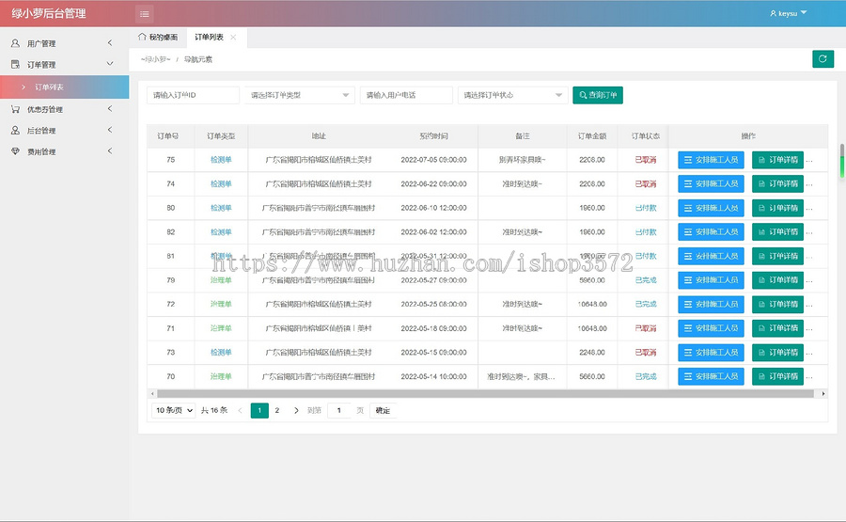Assign workers for order 81

tap(712, 256)
